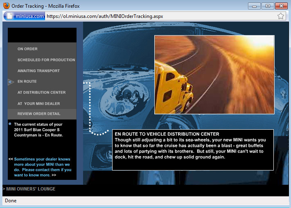The width and height of the screenshot is (291, 208).
Task: Select AT DISTRIBUTION CENTER status
Action: point(42,93)
